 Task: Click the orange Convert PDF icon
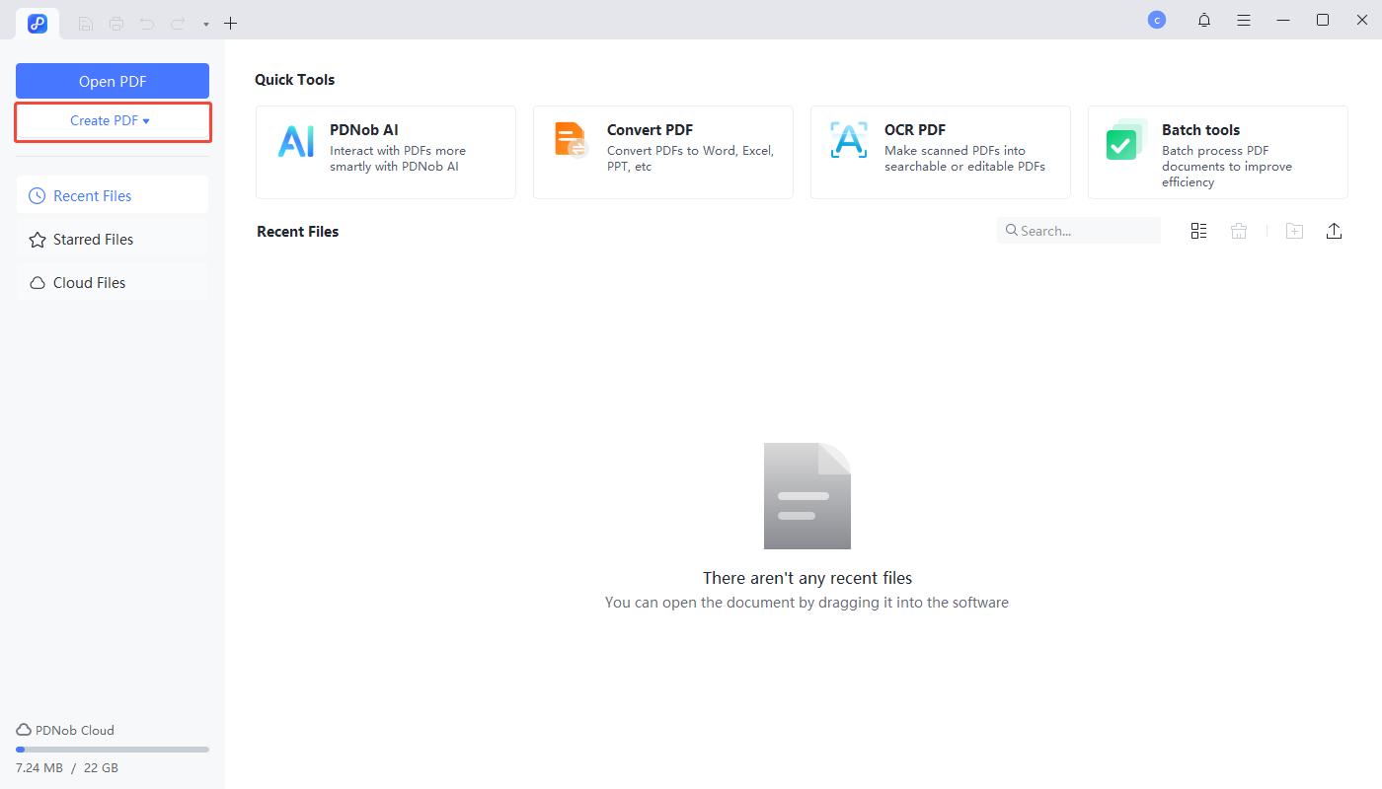tap(571, 140)
